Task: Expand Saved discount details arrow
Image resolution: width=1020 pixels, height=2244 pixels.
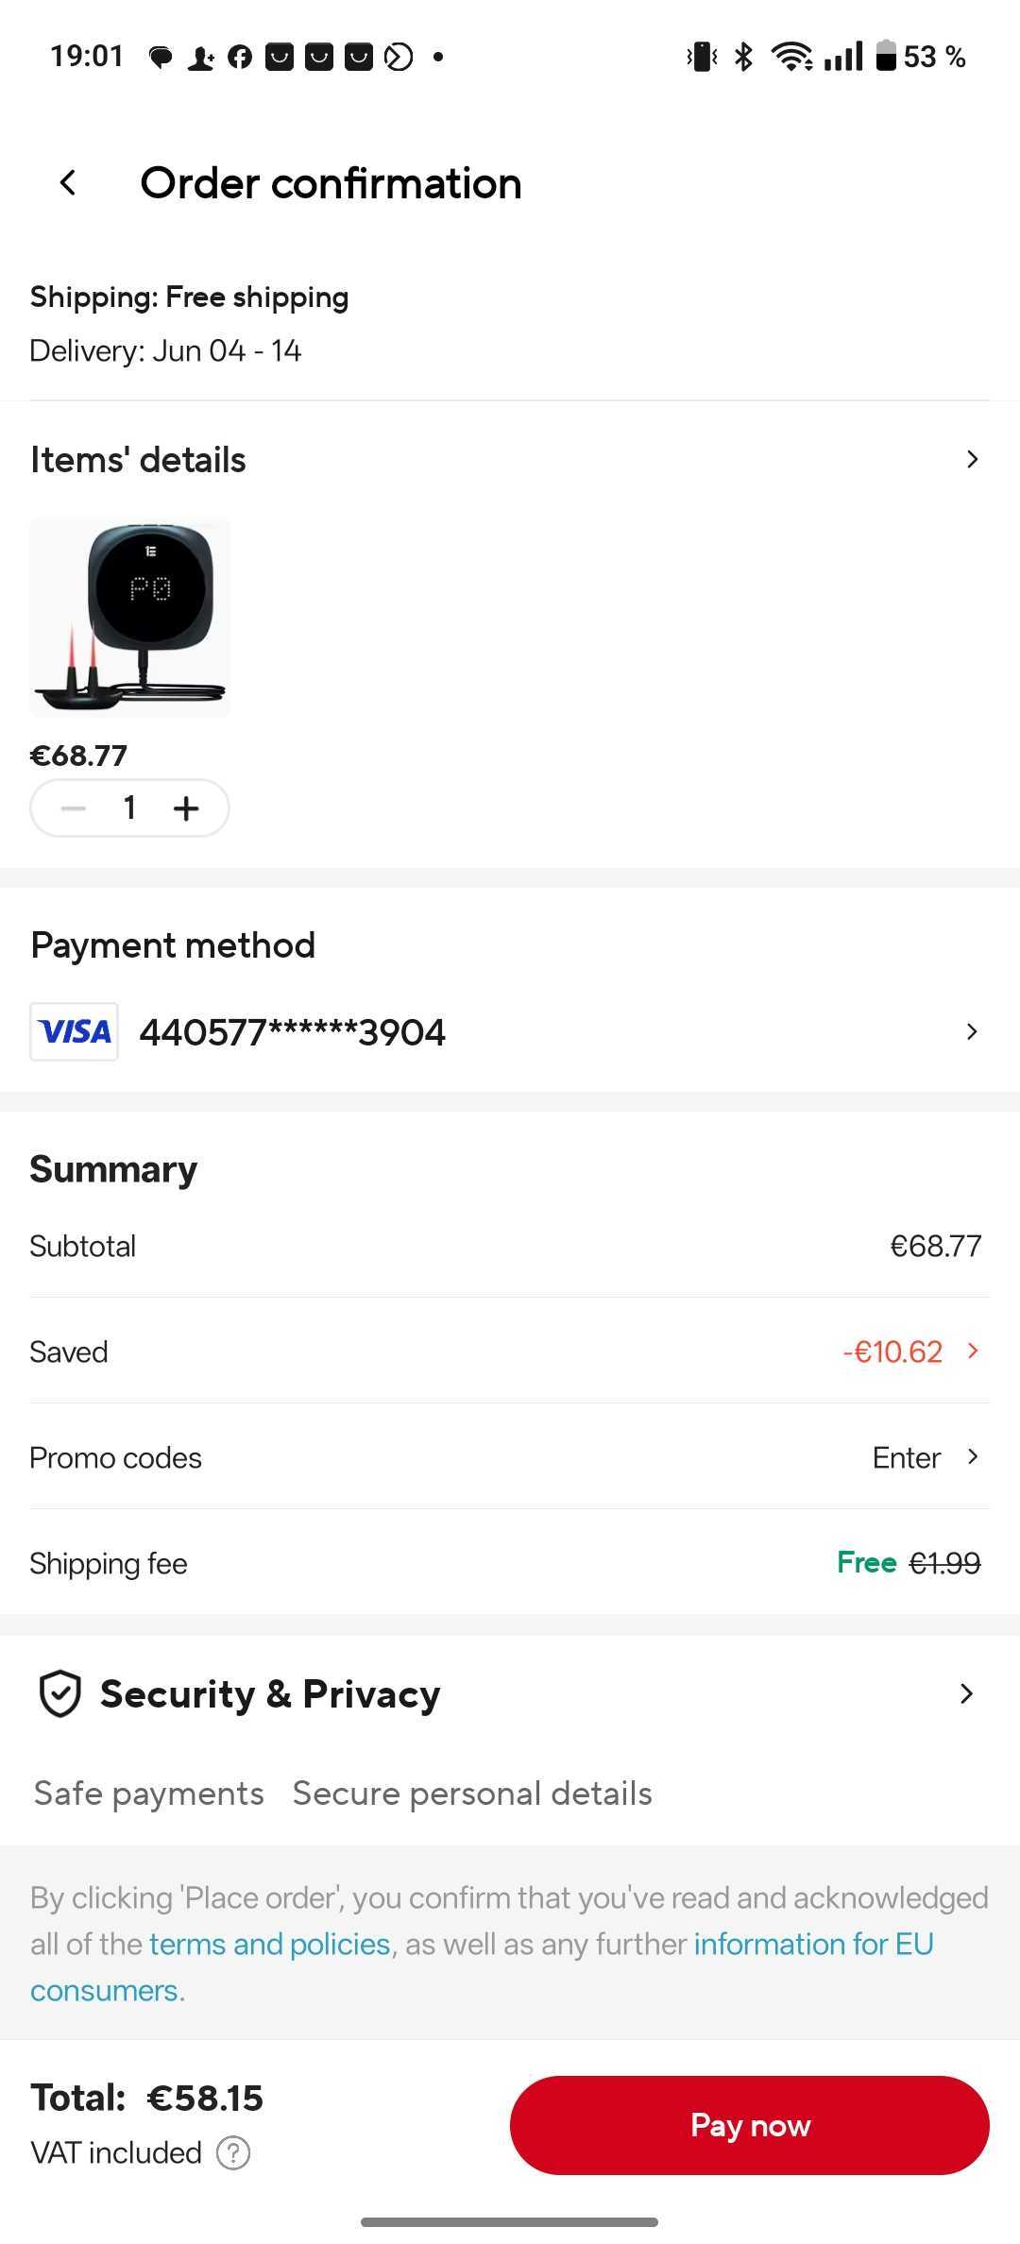Action: pyautogui.click(x=973, y=1351)
